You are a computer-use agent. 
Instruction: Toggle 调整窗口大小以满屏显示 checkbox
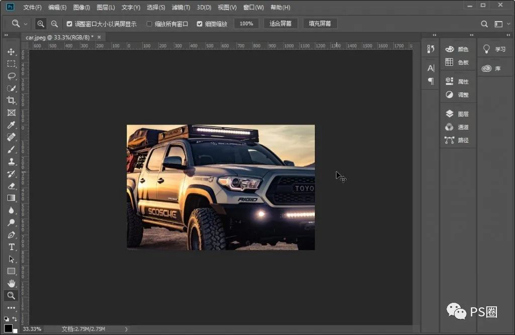click(x=69, y=24)
